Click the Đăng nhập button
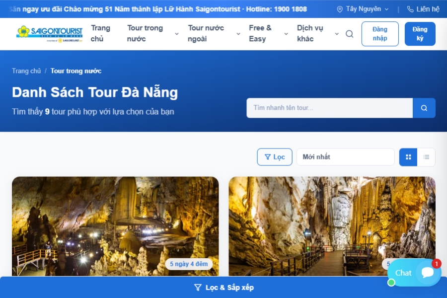Viewport: 447px width, 298px height. pyautogui.click(x=380, y=34)
